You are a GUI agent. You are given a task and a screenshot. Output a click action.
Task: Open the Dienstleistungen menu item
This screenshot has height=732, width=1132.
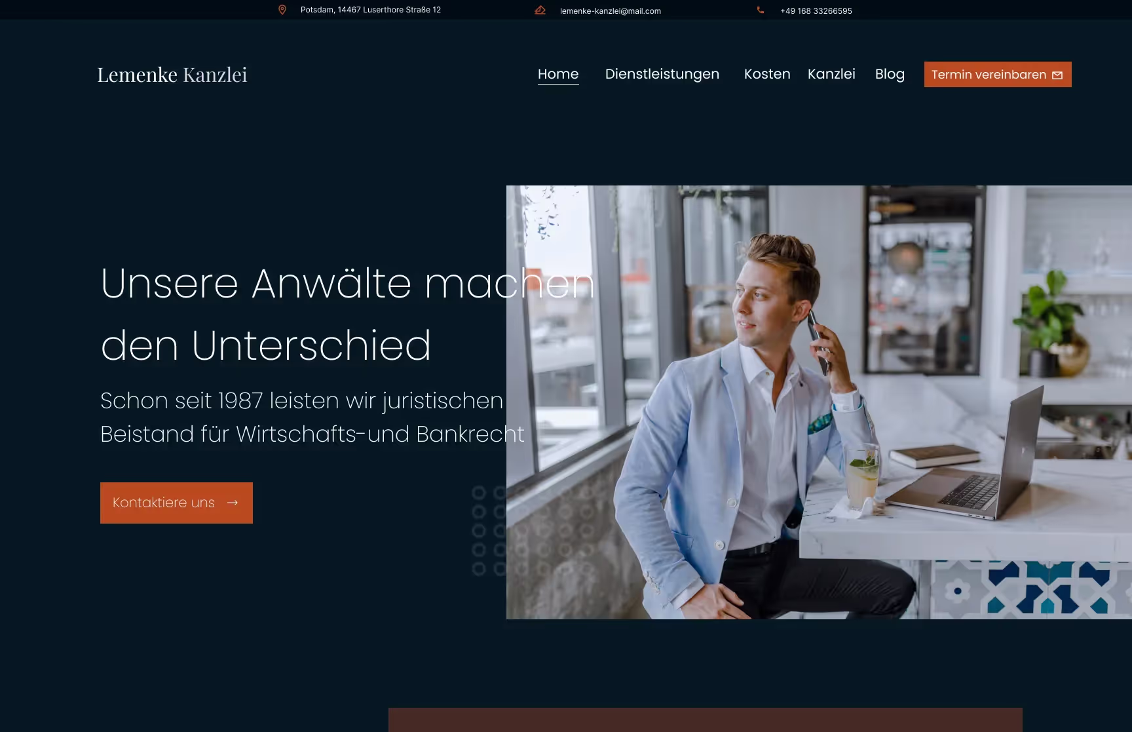(x=662, y=74)
